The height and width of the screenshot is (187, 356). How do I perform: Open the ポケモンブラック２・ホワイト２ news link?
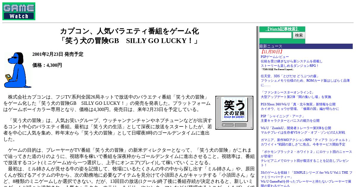pyautogui.click(x=306, y=159)
